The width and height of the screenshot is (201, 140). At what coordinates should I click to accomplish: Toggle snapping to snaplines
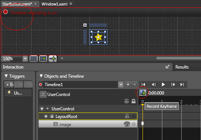tap(53, 59)
